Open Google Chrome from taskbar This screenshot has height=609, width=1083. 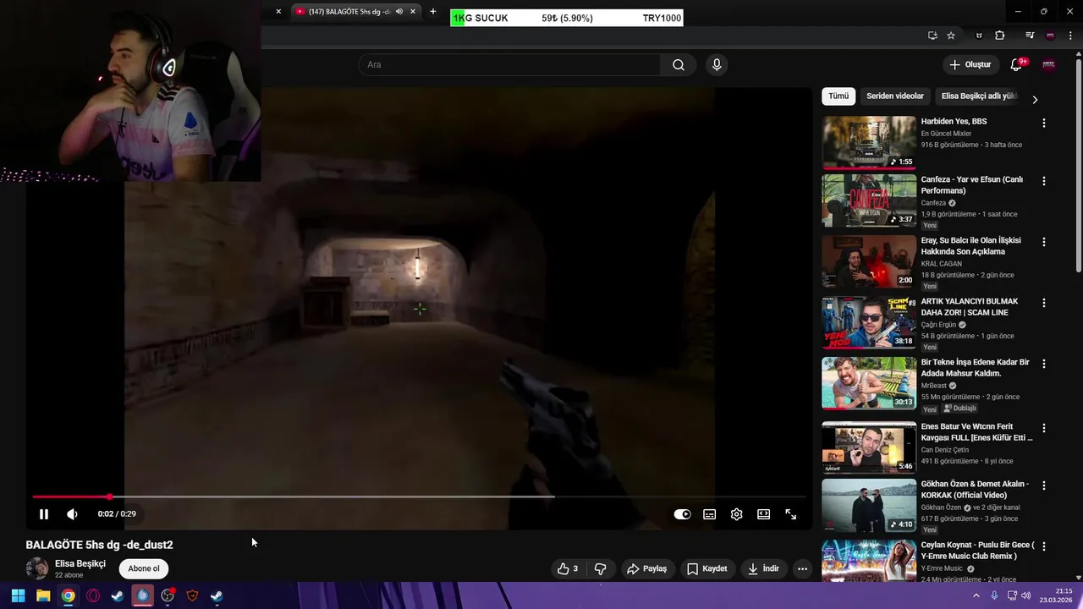(68, 595)
